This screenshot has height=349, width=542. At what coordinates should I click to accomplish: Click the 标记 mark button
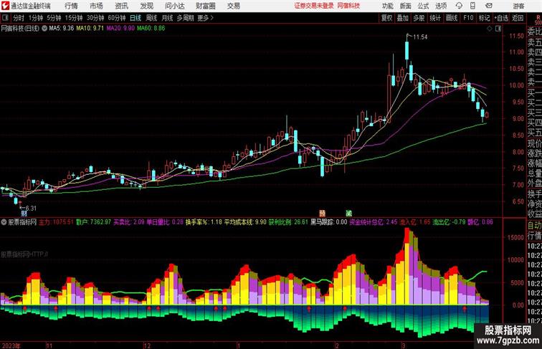tap(484, 18)
